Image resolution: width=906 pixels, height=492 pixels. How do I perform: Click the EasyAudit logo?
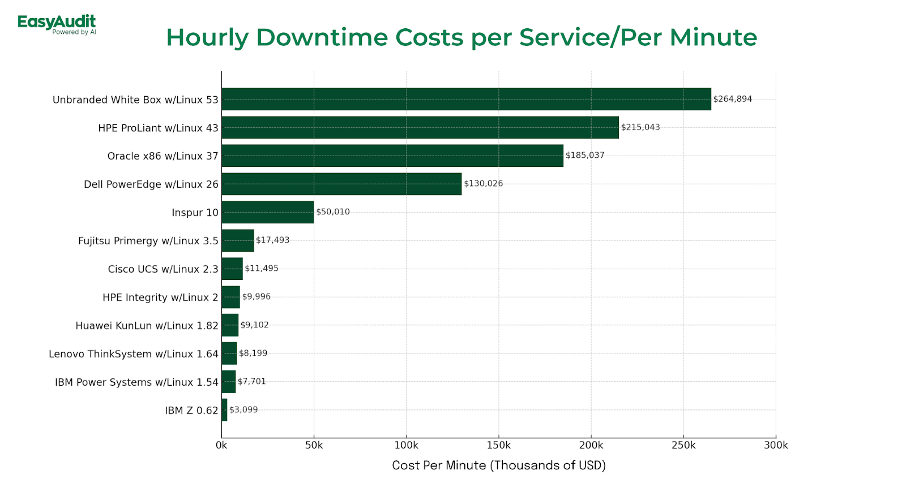point(57,24)
